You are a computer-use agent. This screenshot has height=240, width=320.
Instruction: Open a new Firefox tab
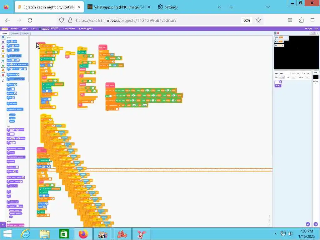pos(231,7)
